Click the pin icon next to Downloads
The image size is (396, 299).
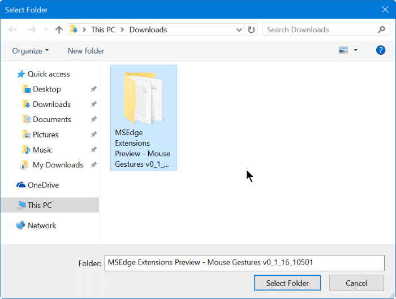click(94, 104)
